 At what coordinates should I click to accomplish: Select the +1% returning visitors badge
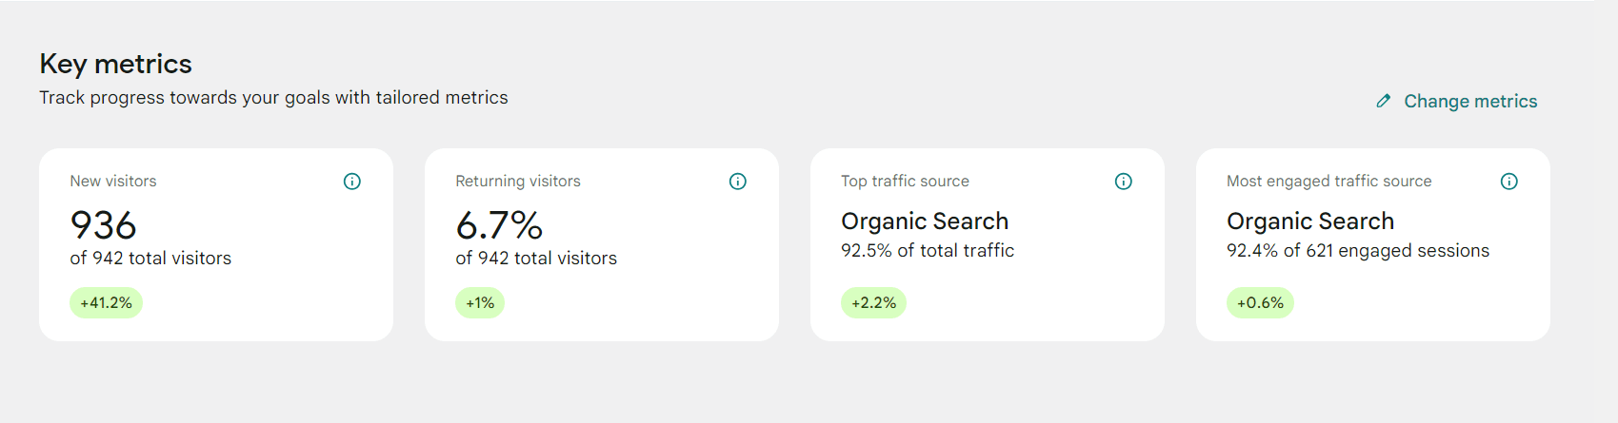[x=480, y=303]
